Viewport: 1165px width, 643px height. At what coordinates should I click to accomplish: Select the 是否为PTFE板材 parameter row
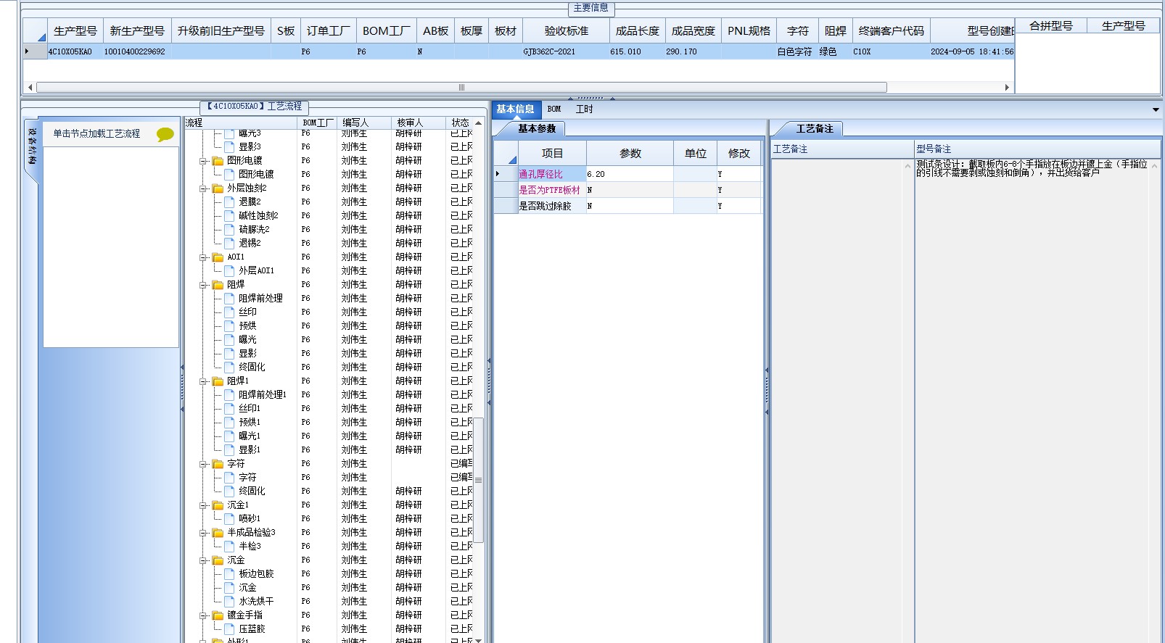point(628,191)
